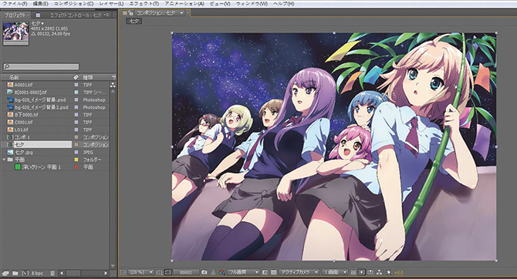Click project panel scroll right arrow

pyautogui.click(x=106, y=273)
